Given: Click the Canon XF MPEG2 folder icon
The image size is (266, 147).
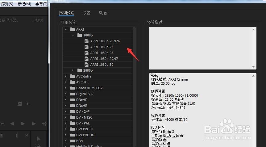Looking at the screenshot, I should pos(73,88).
